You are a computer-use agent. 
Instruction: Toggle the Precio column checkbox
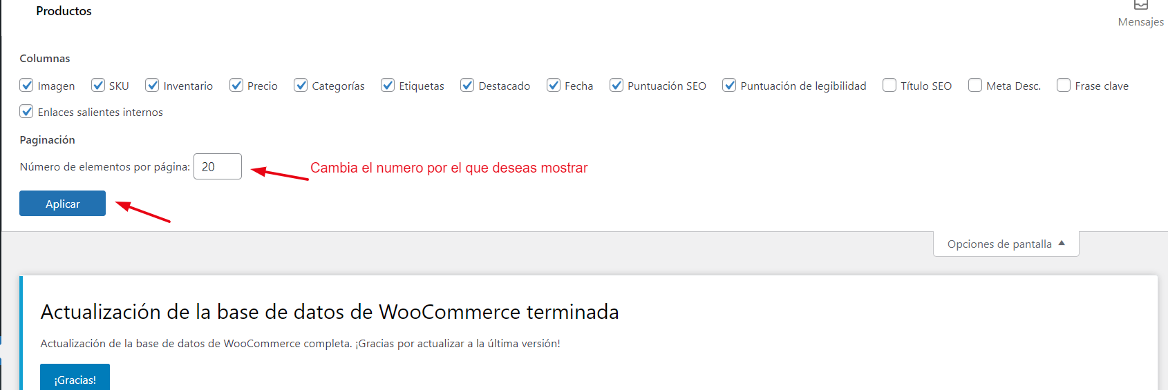[236, 85]
